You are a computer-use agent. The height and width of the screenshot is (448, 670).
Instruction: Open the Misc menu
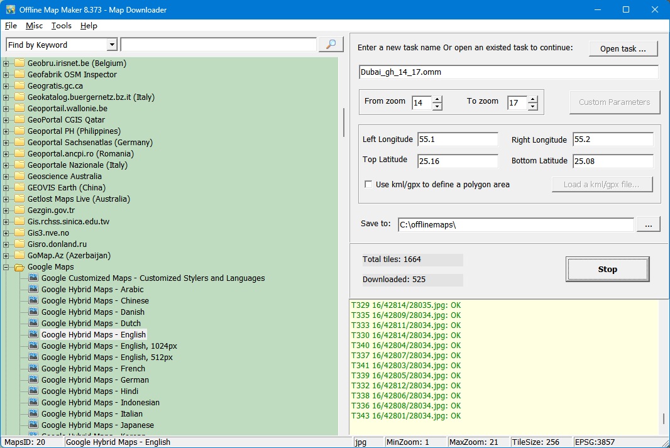(34, 26)
